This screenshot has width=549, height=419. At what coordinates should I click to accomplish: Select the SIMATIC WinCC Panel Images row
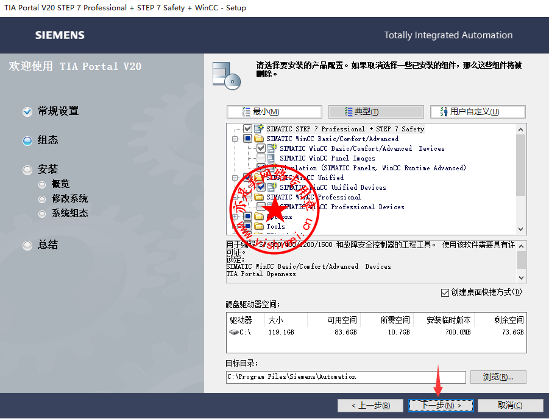(327, 158)
